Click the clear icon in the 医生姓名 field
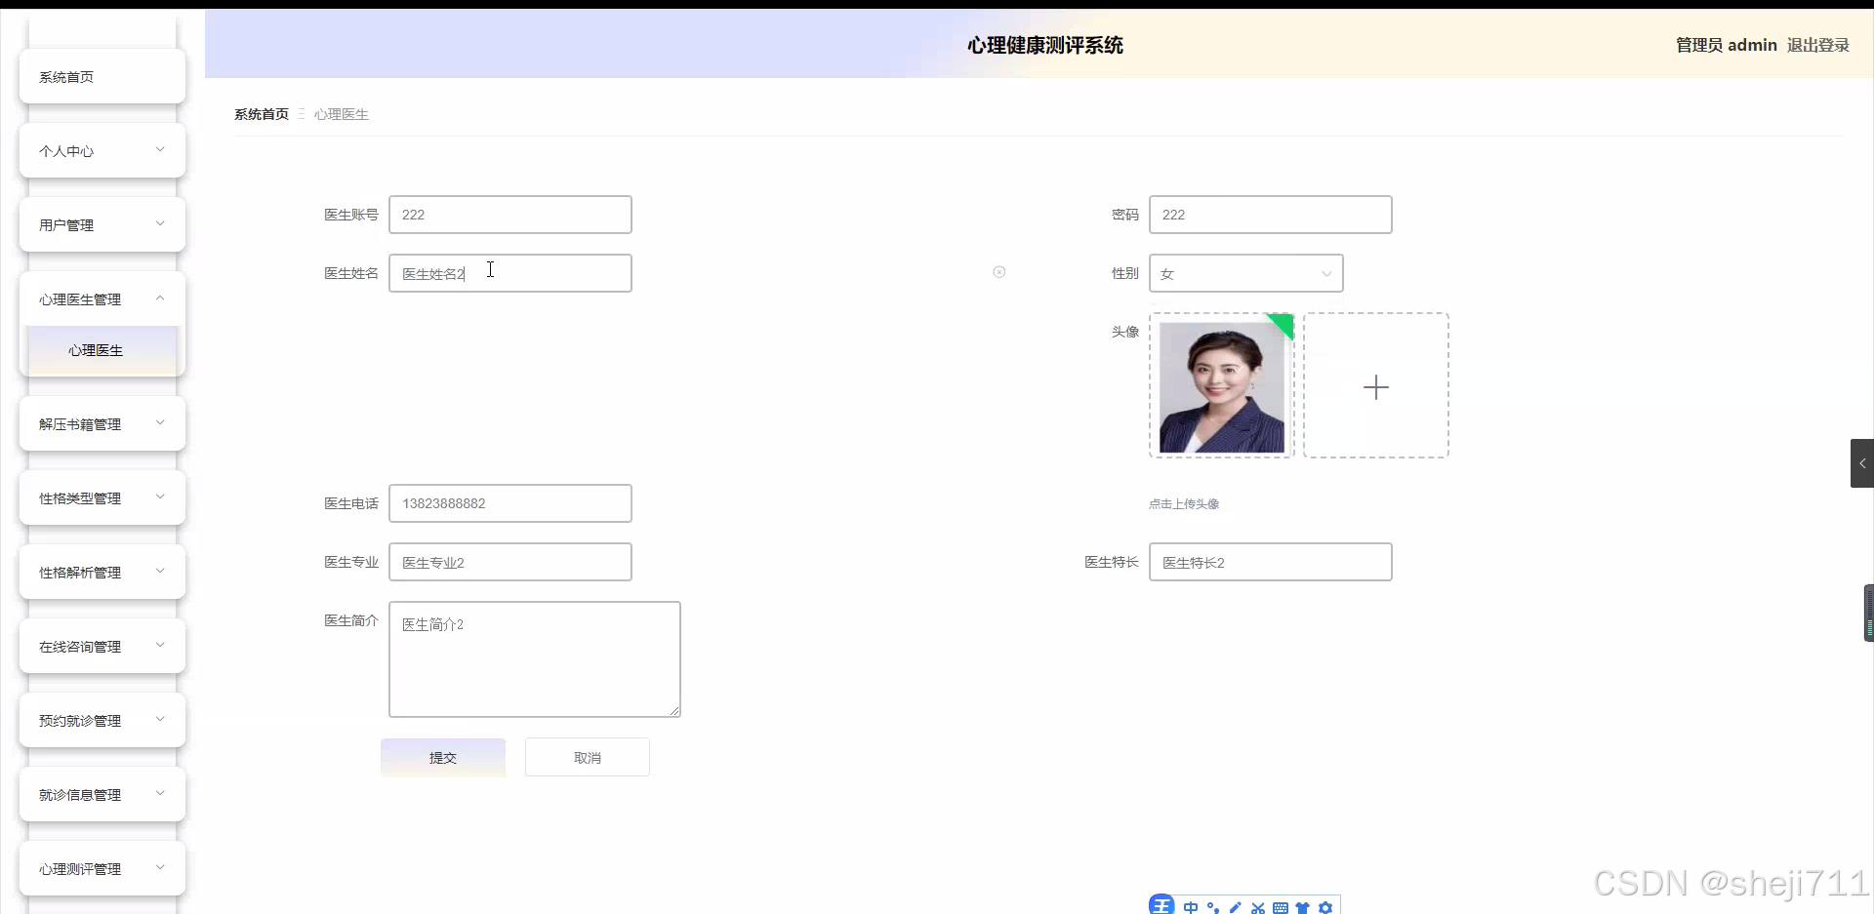The height and width of the screenshot is (914, 1874). pos(999,272)
